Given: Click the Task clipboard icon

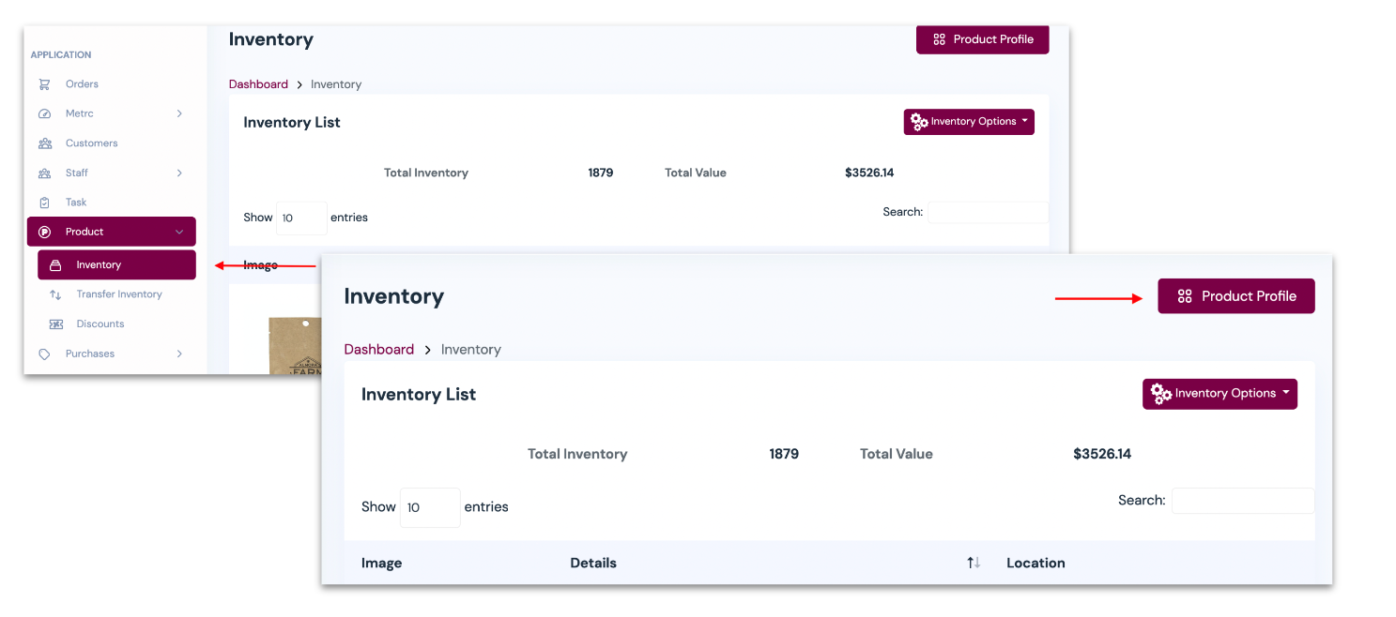Looking at the screenshot, I should coord(44,203).
